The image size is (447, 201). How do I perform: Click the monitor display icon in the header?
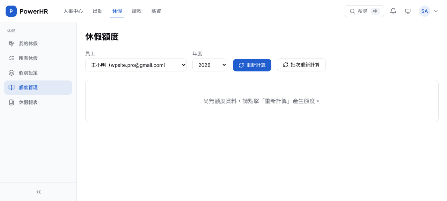[408, 11]
